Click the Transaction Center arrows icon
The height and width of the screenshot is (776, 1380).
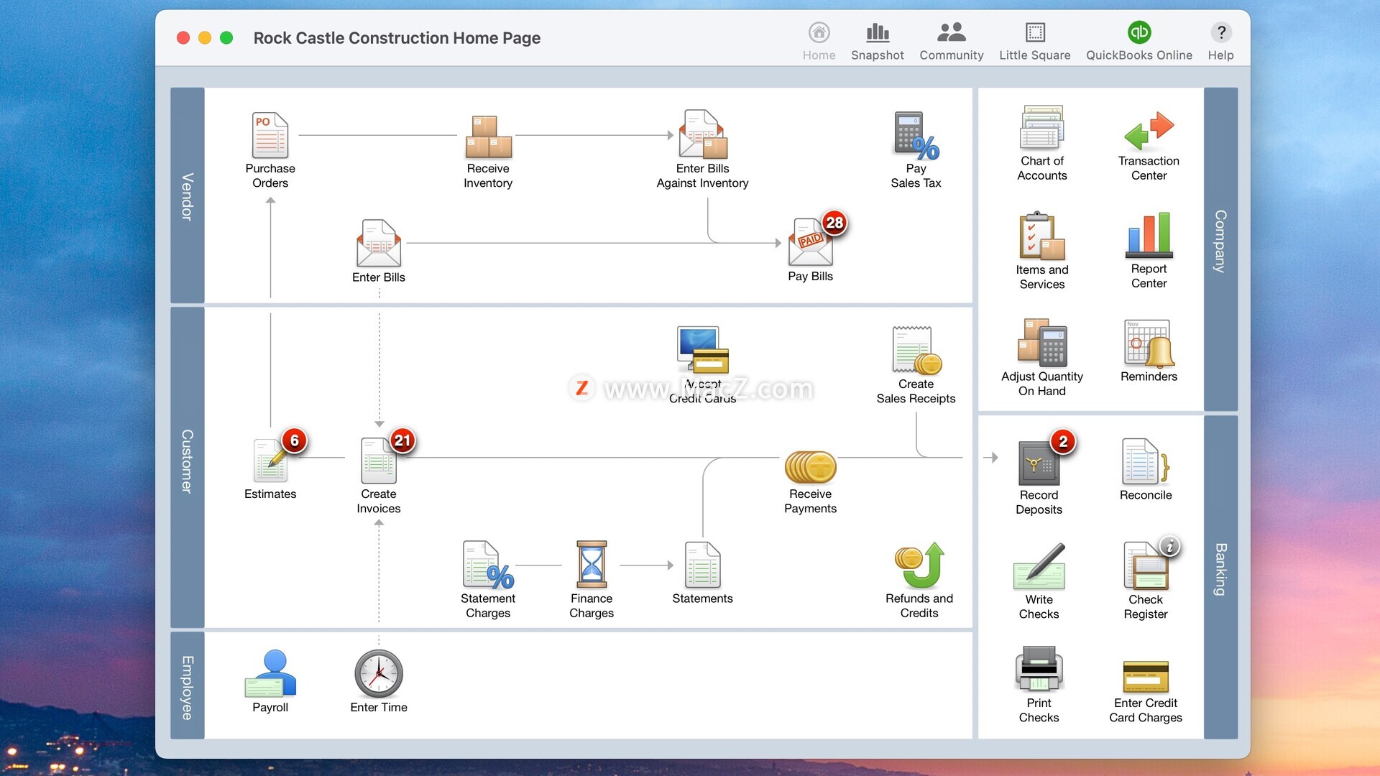pyautogui.click(x=1149, y=130)
